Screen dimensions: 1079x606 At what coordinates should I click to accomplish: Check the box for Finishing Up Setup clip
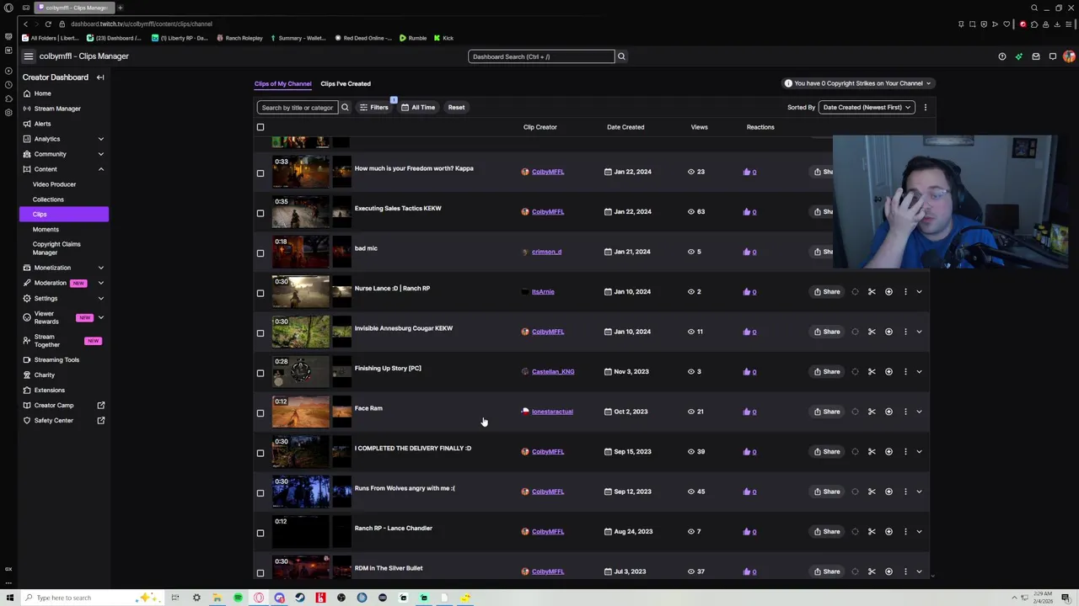[x=260, y=373]
